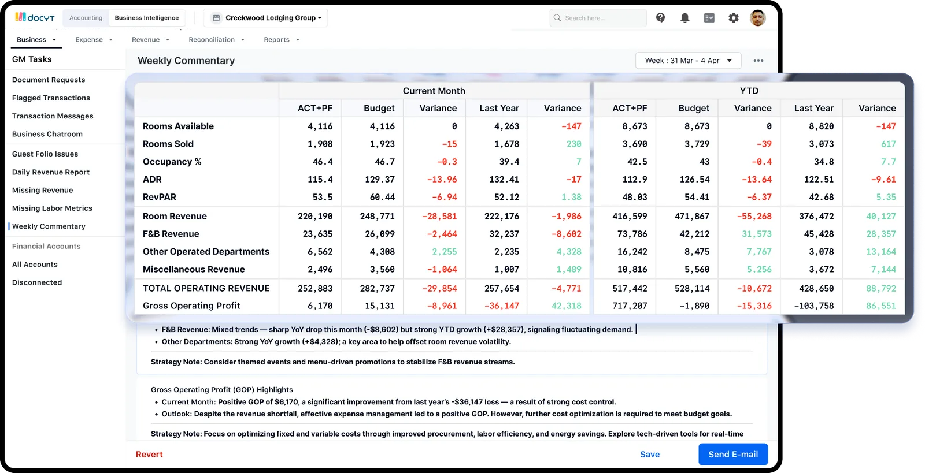Open Missing Labor Metrics in the sidebar

coord(52,208)
